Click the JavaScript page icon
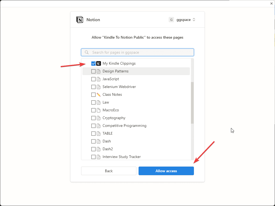This screenshot has width=275, height=206. pyautogui.click(x=99, y=79)
